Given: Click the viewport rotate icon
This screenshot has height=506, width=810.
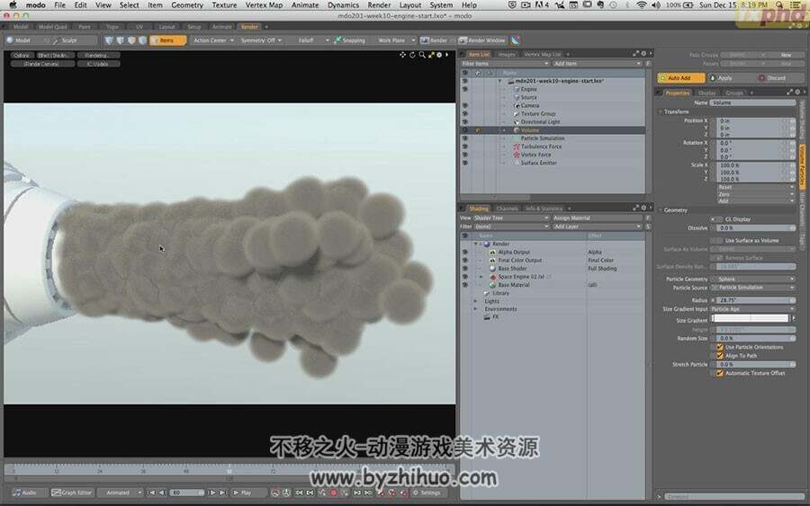Looking at the screenshot, I should 412,55.
